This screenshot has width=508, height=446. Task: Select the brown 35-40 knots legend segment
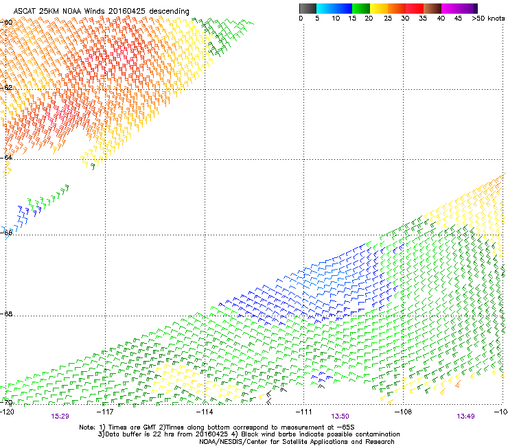click(432, 8)
